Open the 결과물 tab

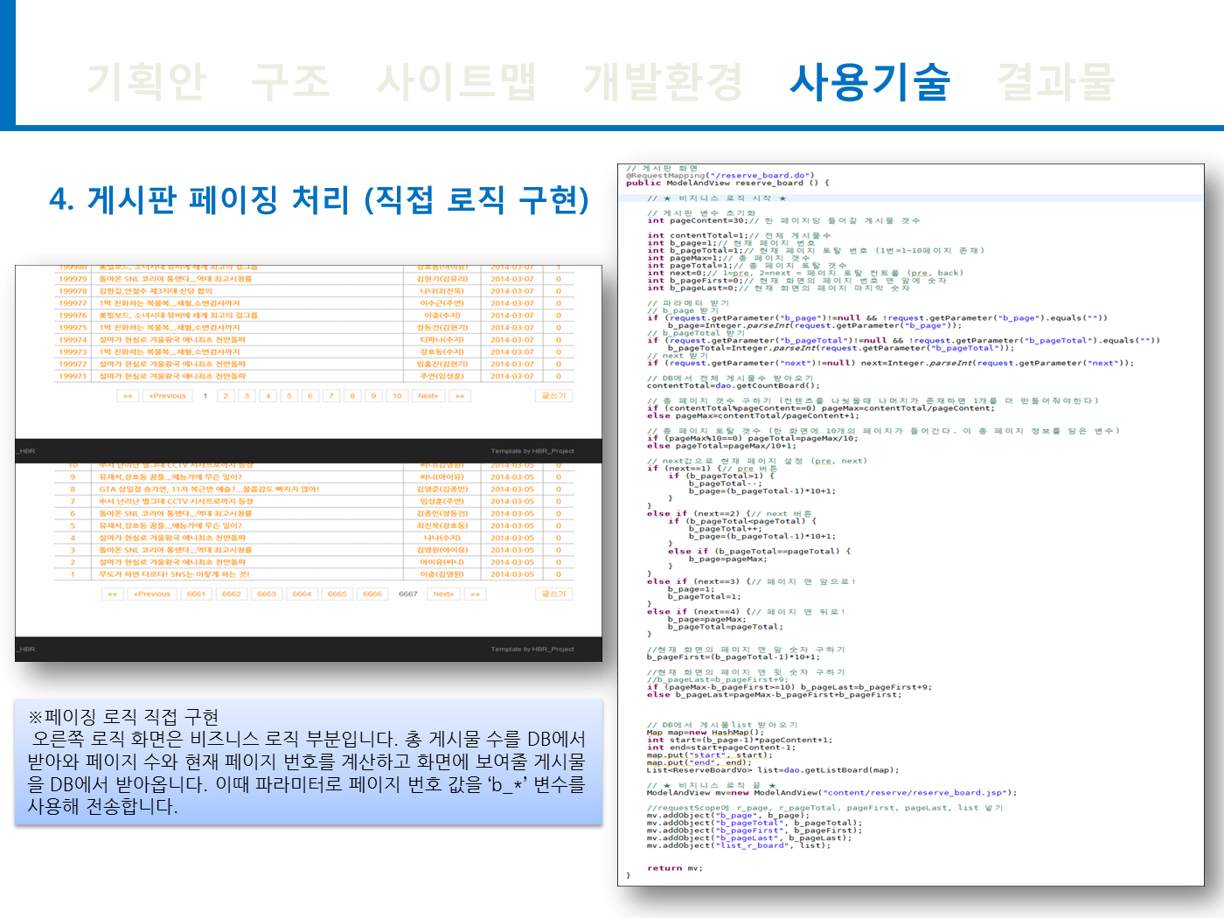pos(1055,81)
